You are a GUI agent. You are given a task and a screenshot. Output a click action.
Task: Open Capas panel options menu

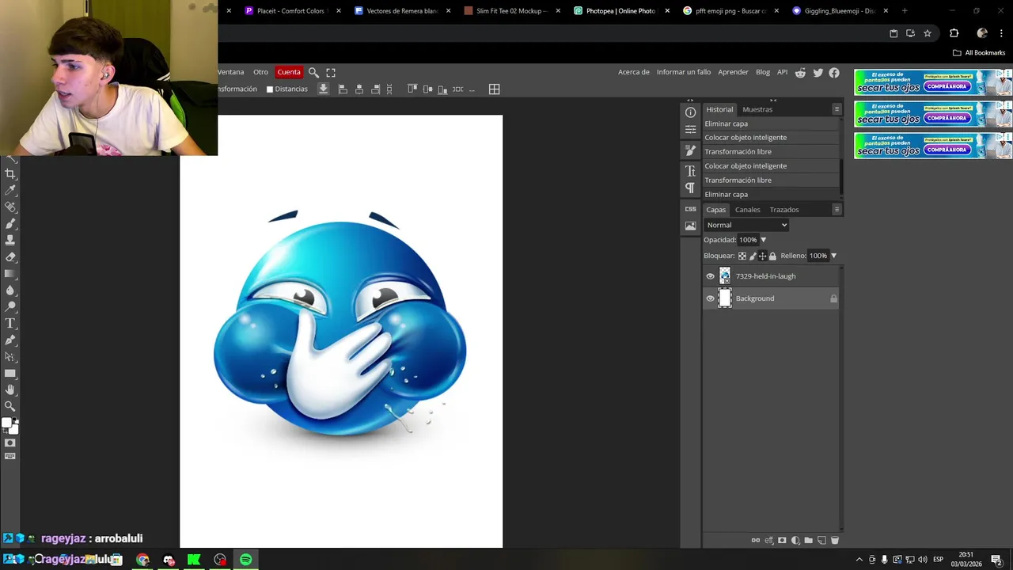pos(837,210)
